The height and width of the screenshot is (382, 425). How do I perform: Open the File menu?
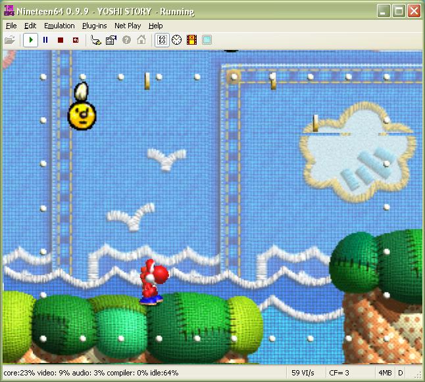(11, 26)
